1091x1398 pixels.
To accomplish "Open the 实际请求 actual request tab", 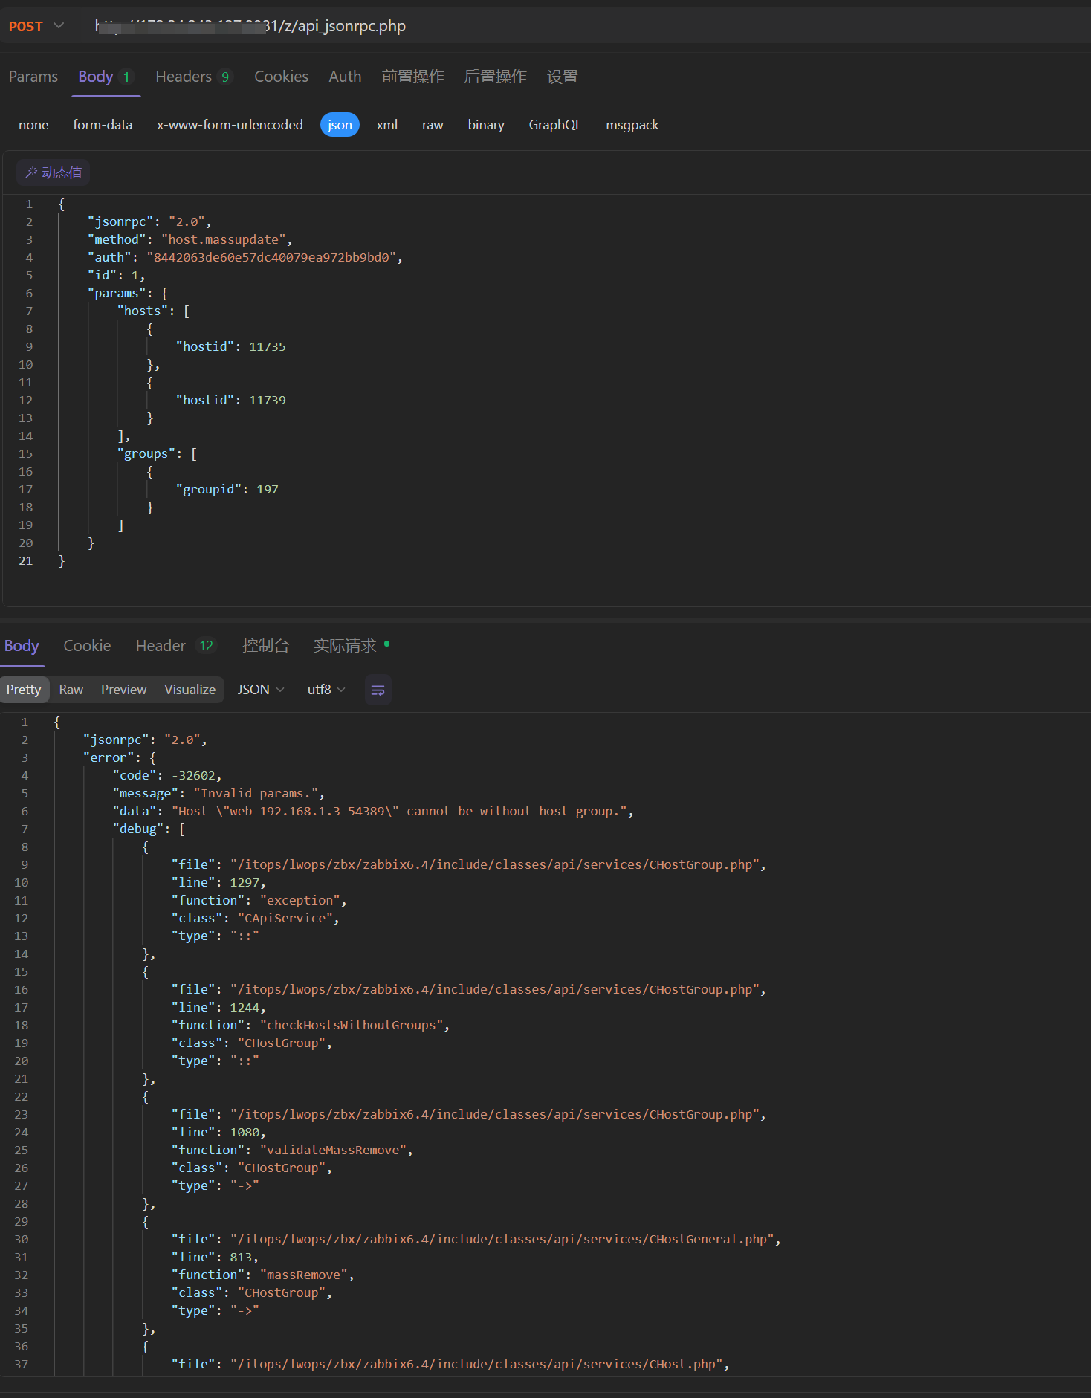I will [x=345, y=646].
